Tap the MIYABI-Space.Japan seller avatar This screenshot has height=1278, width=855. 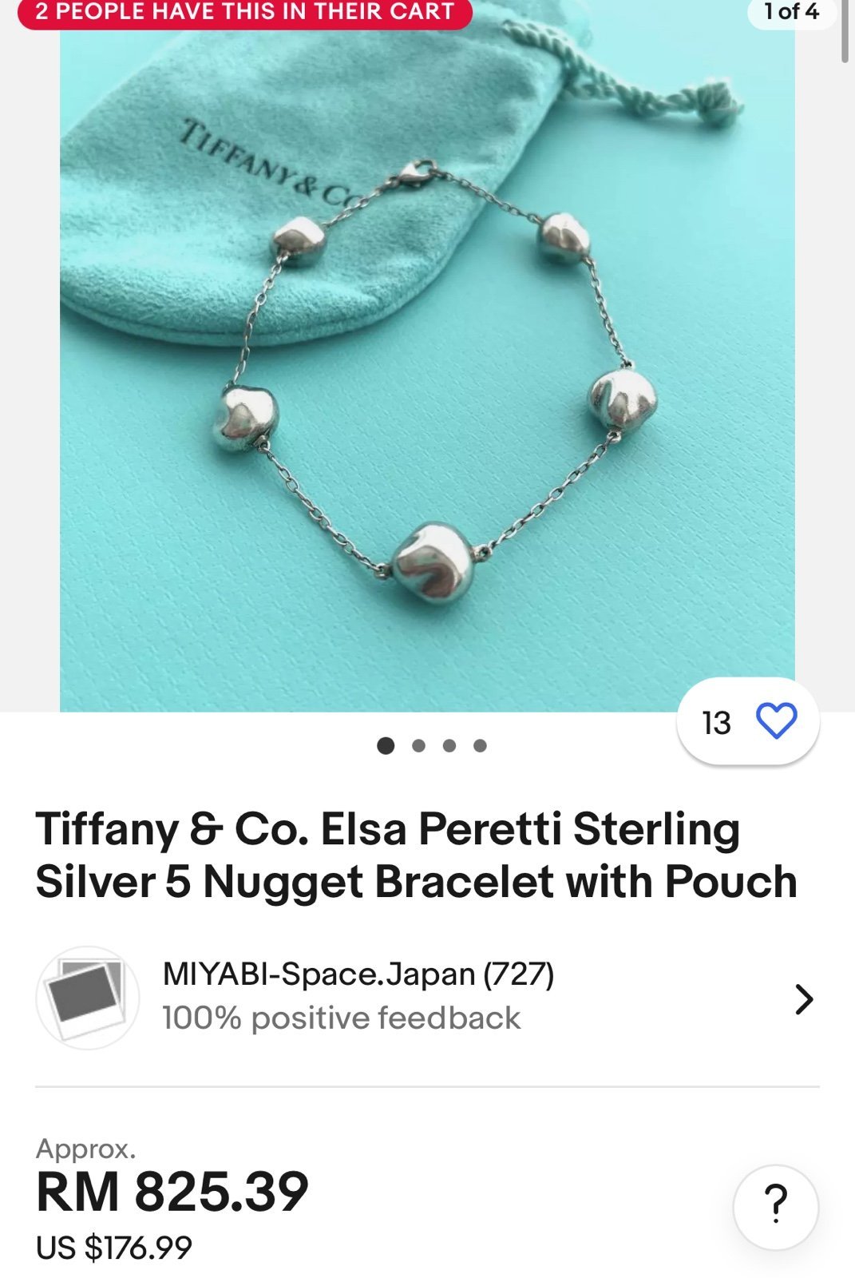(88, 998)
